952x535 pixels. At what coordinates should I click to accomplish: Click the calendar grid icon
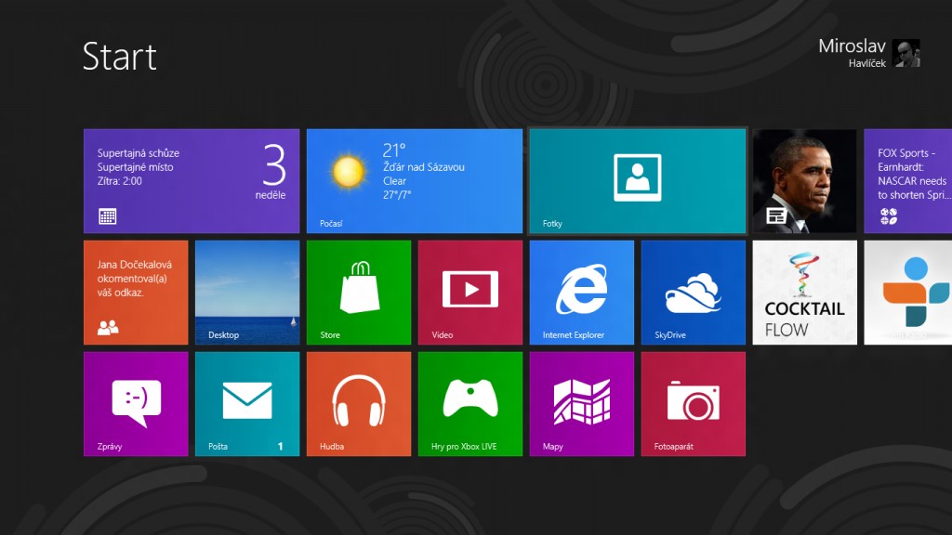(108, 216)
